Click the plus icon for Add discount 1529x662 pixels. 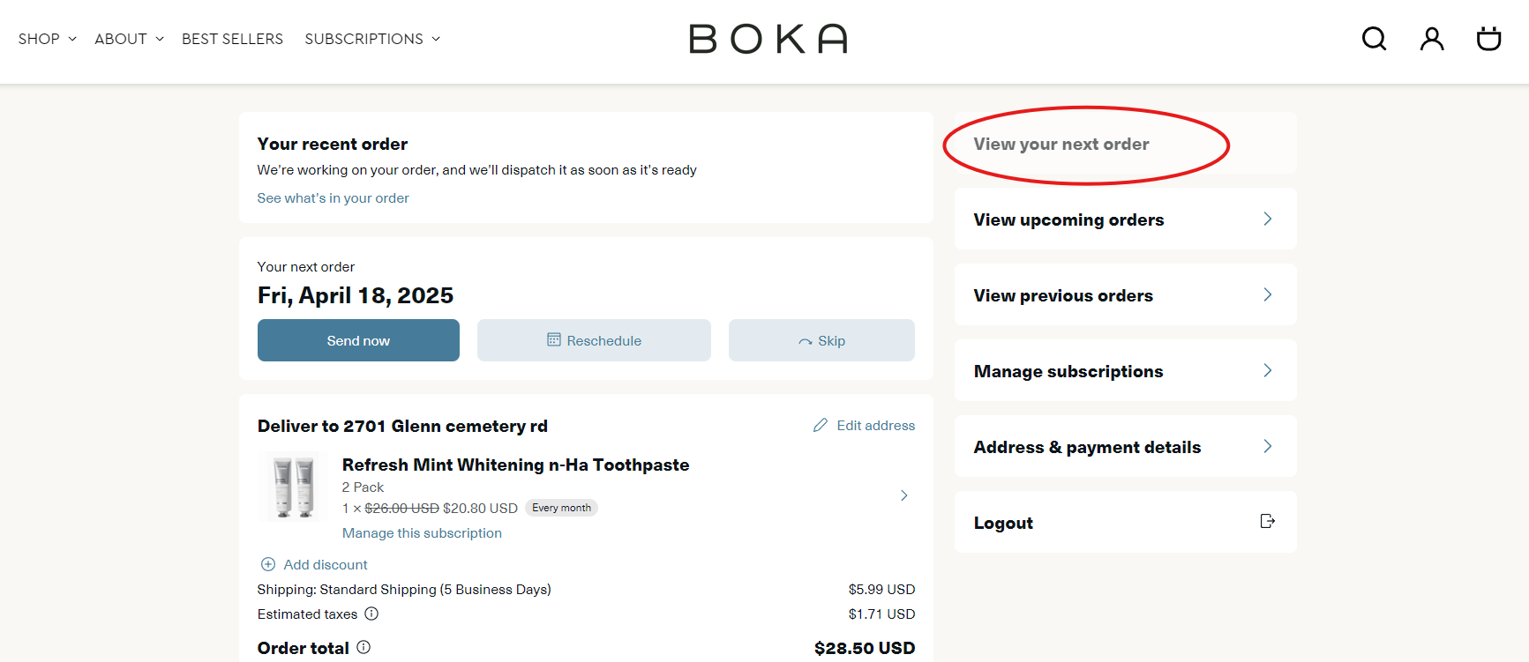[x=268, y=564]
